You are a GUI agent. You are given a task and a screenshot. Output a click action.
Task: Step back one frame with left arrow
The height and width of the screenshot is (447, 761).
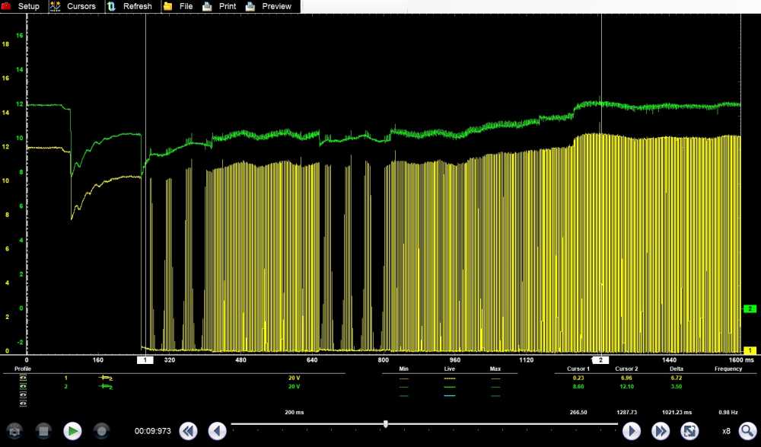point(217,431)
